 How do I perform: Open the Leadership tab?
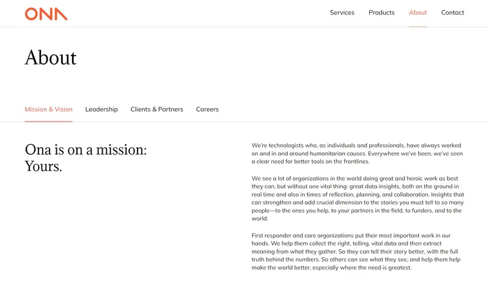pos(101,109)
